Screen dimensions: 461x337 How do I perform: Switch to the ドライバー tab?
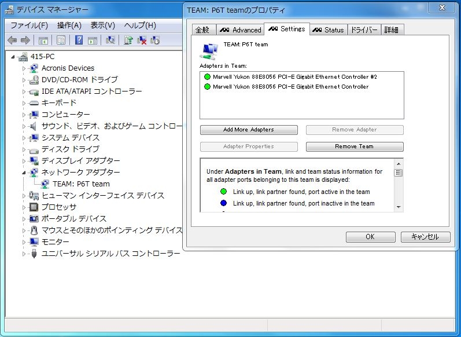(364, 30)
